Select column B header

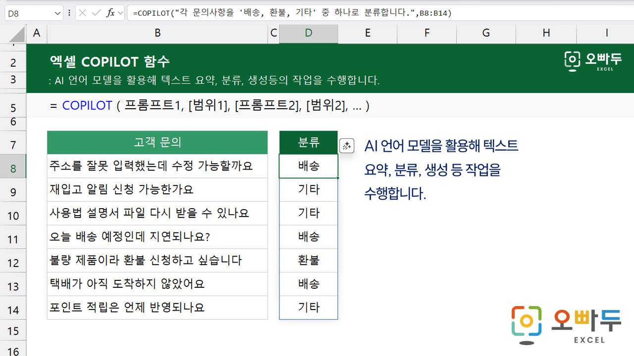coord(158,33)
